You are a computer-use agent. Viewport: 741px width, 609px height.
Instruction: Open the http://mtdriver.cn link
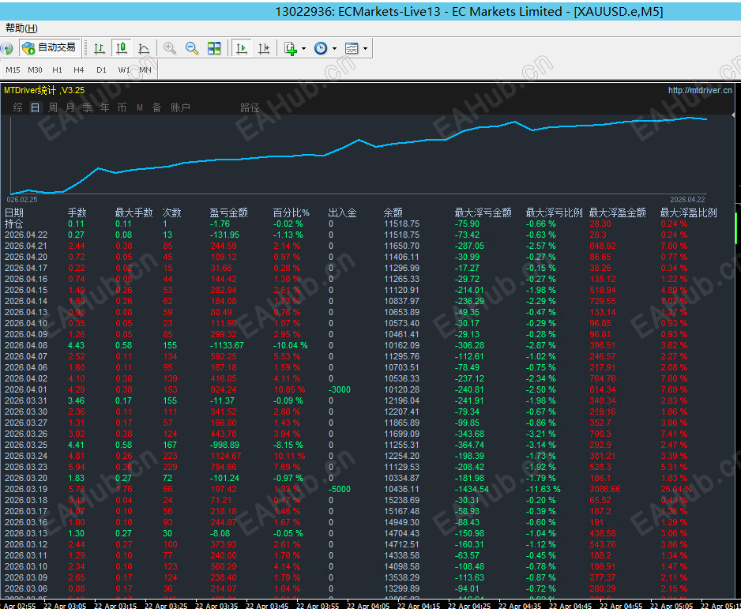pos(699,90)
